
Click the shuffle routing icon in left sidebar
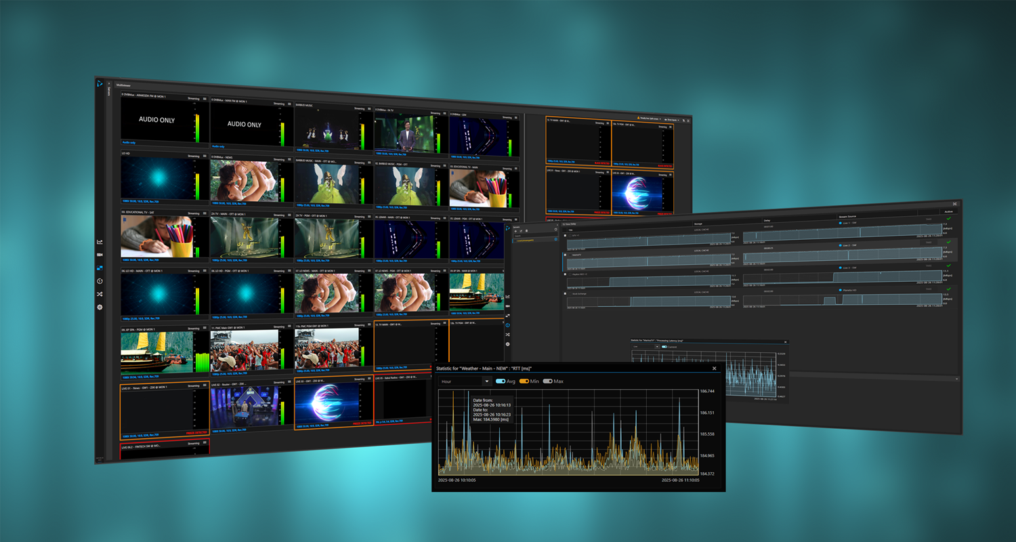100,294
